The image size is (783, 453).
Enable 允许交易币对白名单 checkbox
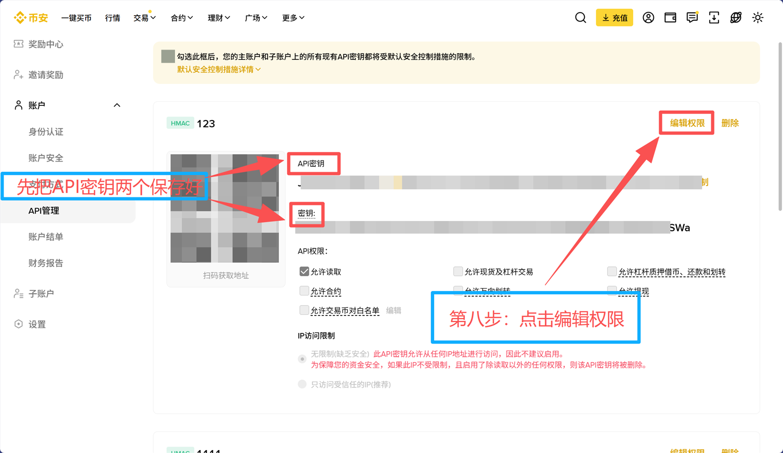click(304, 310)
